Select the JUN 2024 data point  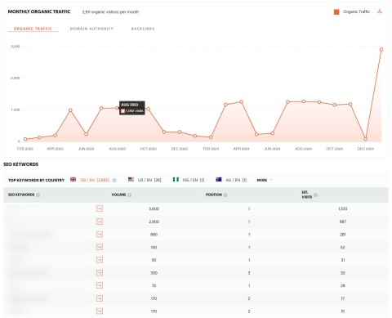click(272, 133)
